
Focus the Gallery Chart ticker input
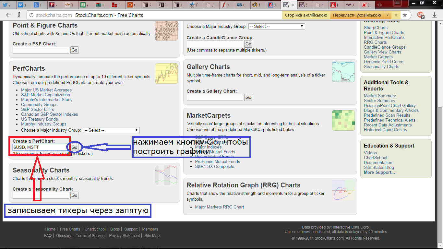click(215, 97)
